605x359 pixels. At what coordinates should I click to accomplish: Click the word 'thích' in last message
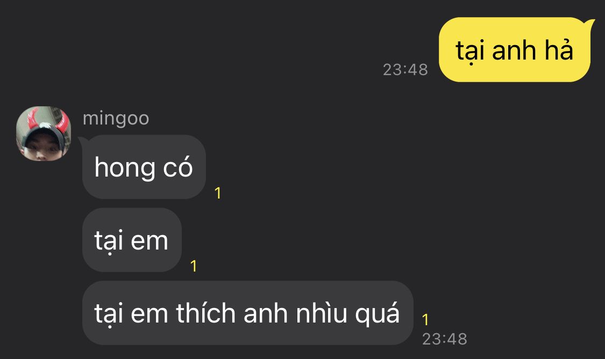205,313
